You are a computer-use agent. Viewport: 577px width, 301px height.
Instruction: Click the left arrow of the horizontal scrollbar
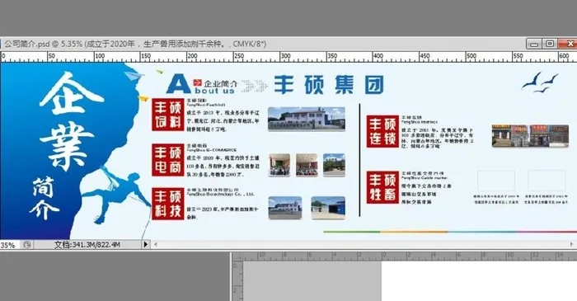[x=156, y=244]
